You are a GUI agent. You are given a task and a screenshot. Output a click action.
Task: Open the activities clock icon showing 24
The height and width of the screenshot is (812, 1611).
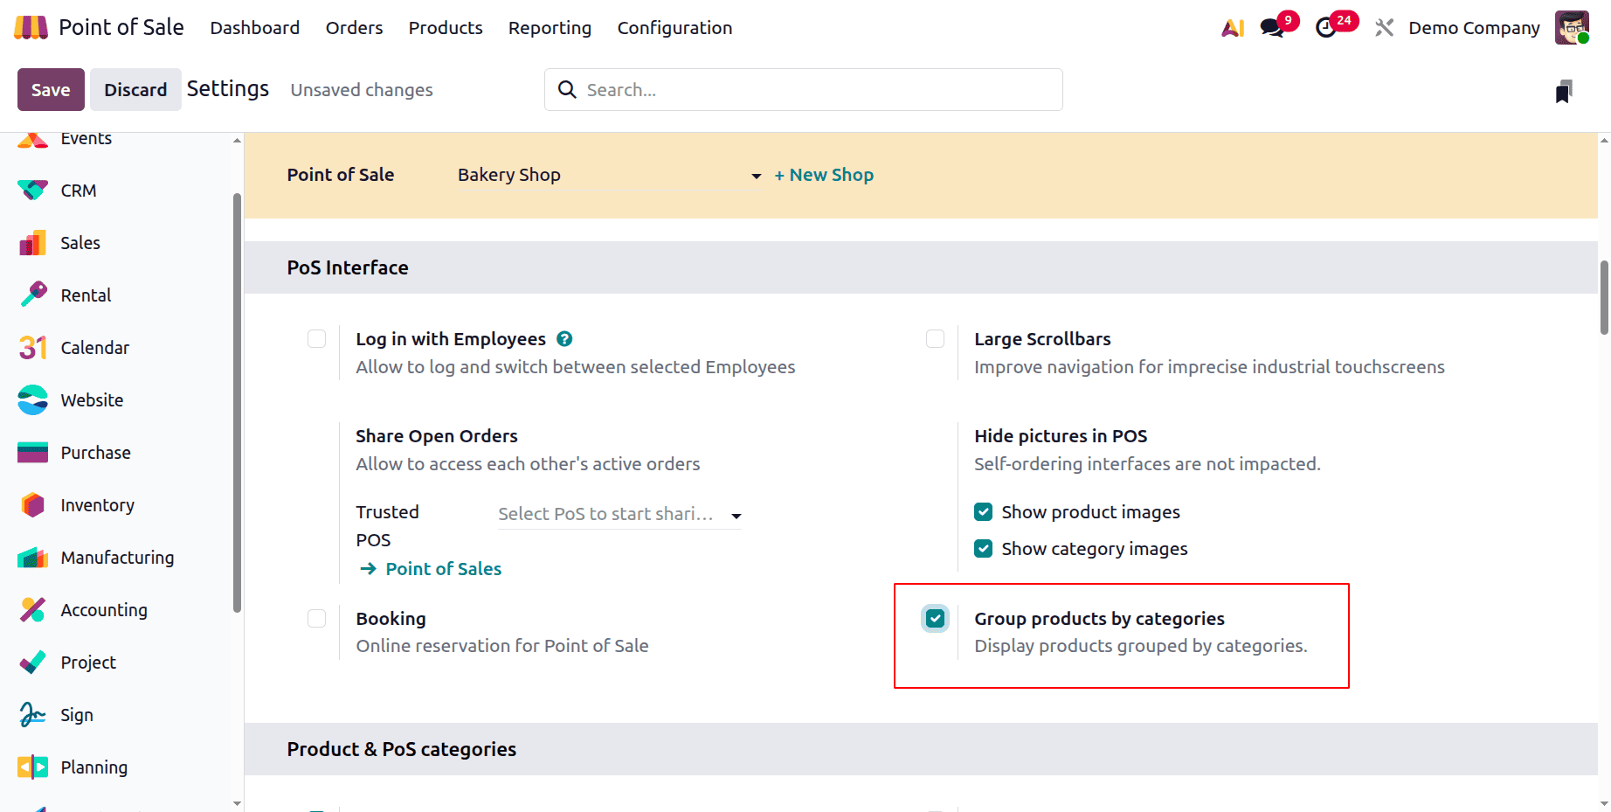[1327, 27]
